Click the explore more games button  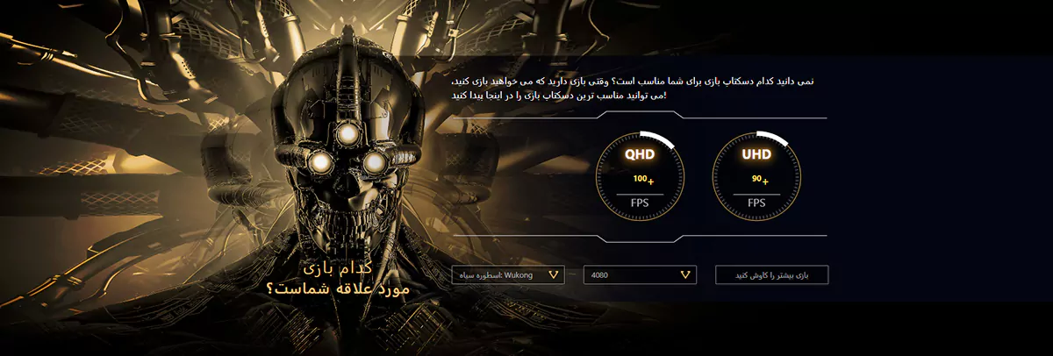point(772,275)
